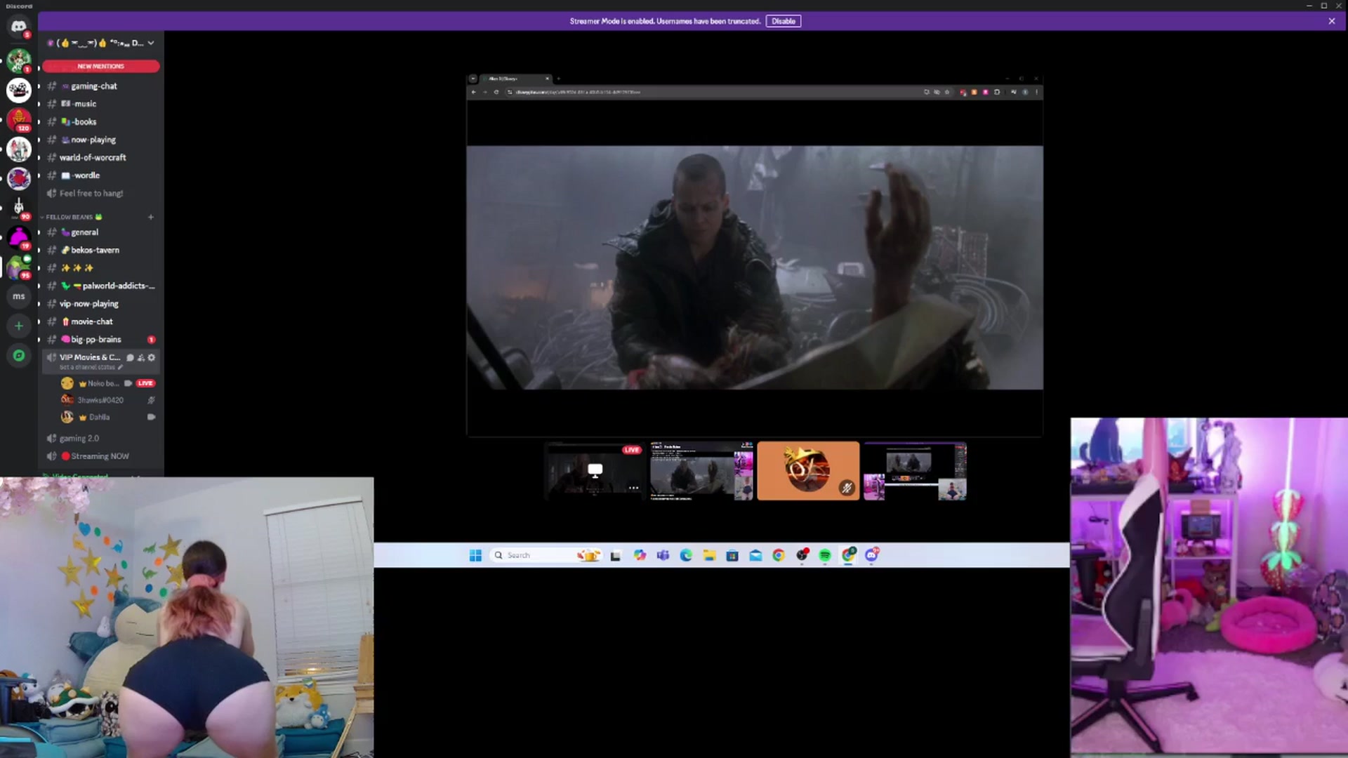Open chat icon for VIP Movies voice channel
This screenshot has height=758, width=1348.
click(130, 358)
